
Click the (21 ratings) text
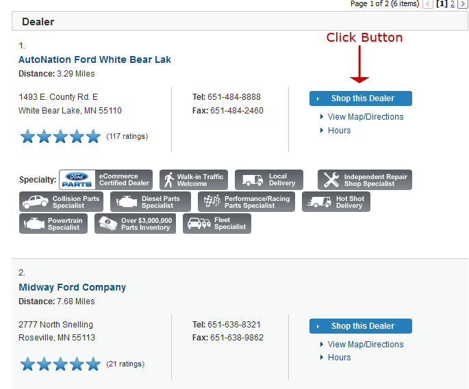[x=125, y=364]
